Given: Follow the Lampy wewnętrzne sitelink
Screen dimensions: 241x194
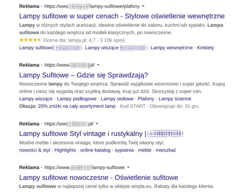Looking at the screenshot, I should 172,48.
